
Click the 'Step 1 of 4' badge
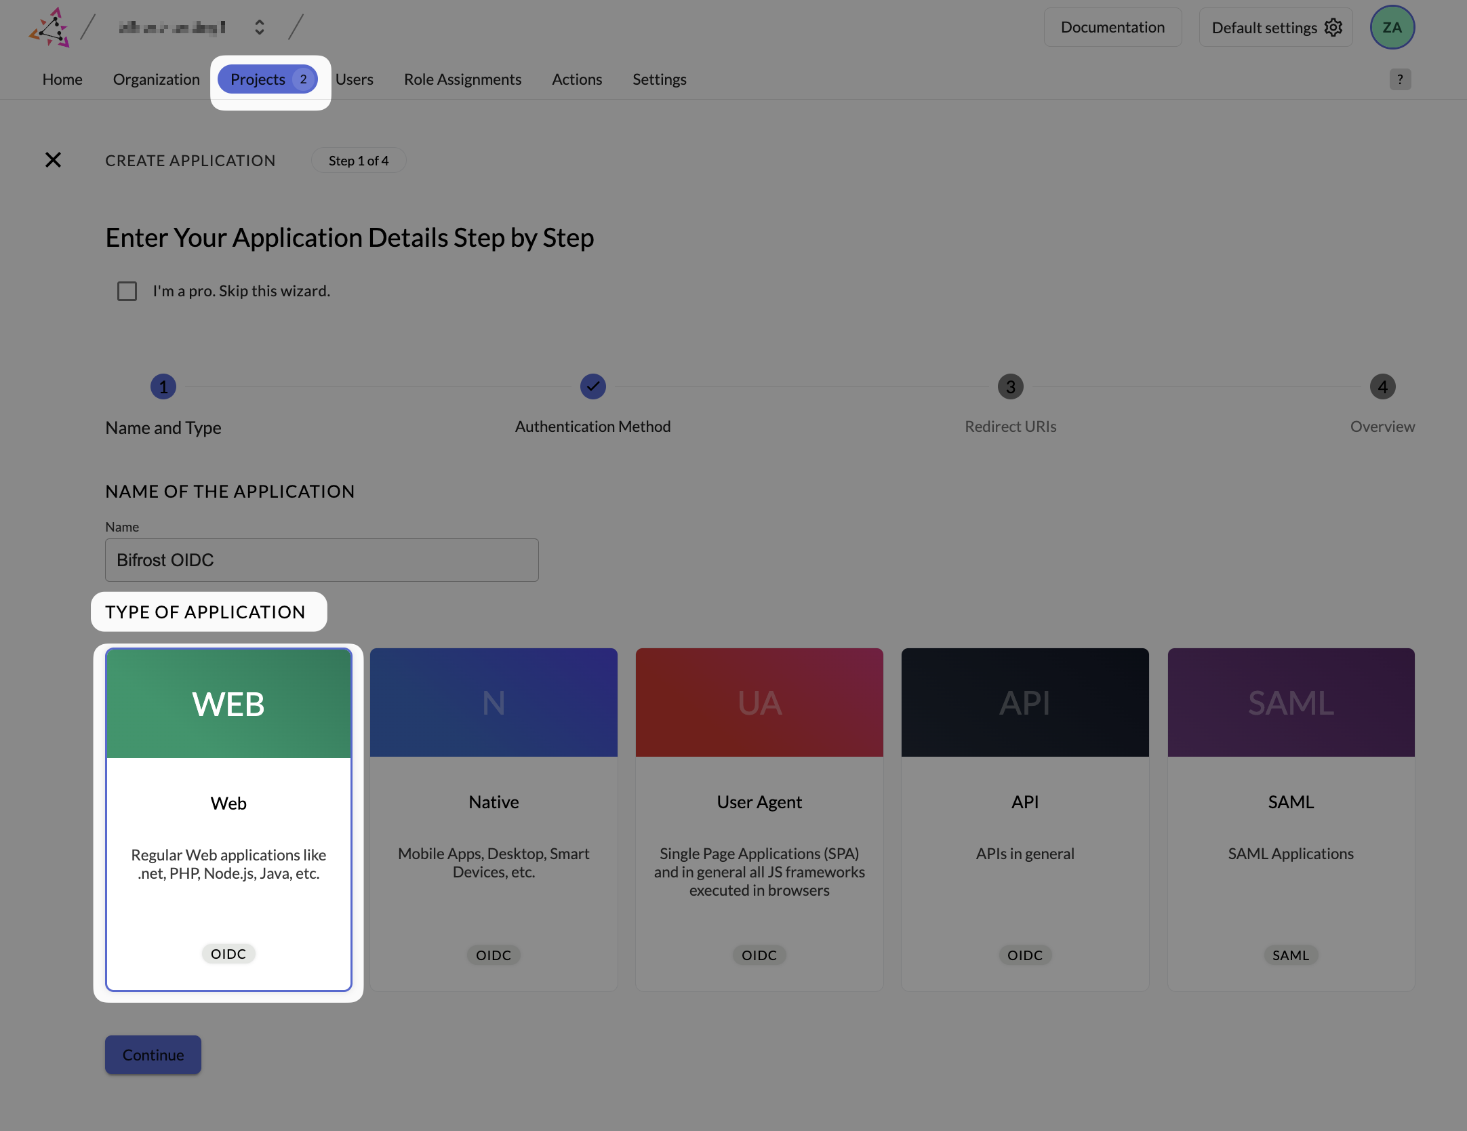click(359, 161)
